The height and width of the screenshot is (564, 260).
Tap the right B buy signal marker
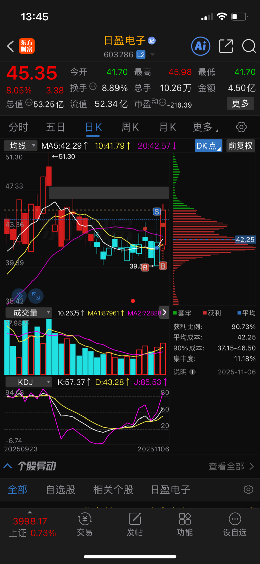coord(163,266)
